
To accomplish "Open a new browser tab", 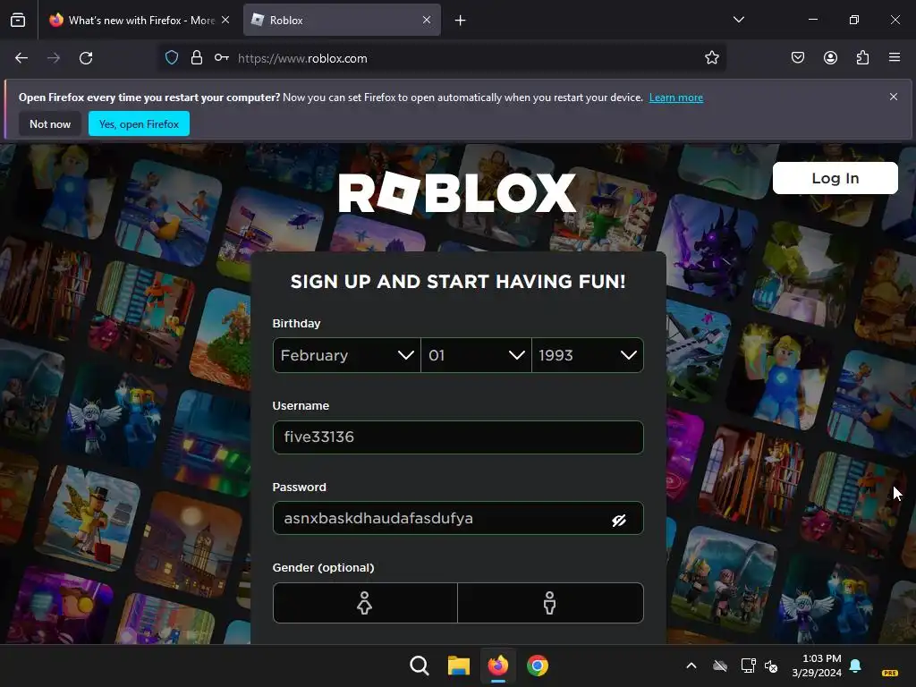I will (x=461, y=21).
